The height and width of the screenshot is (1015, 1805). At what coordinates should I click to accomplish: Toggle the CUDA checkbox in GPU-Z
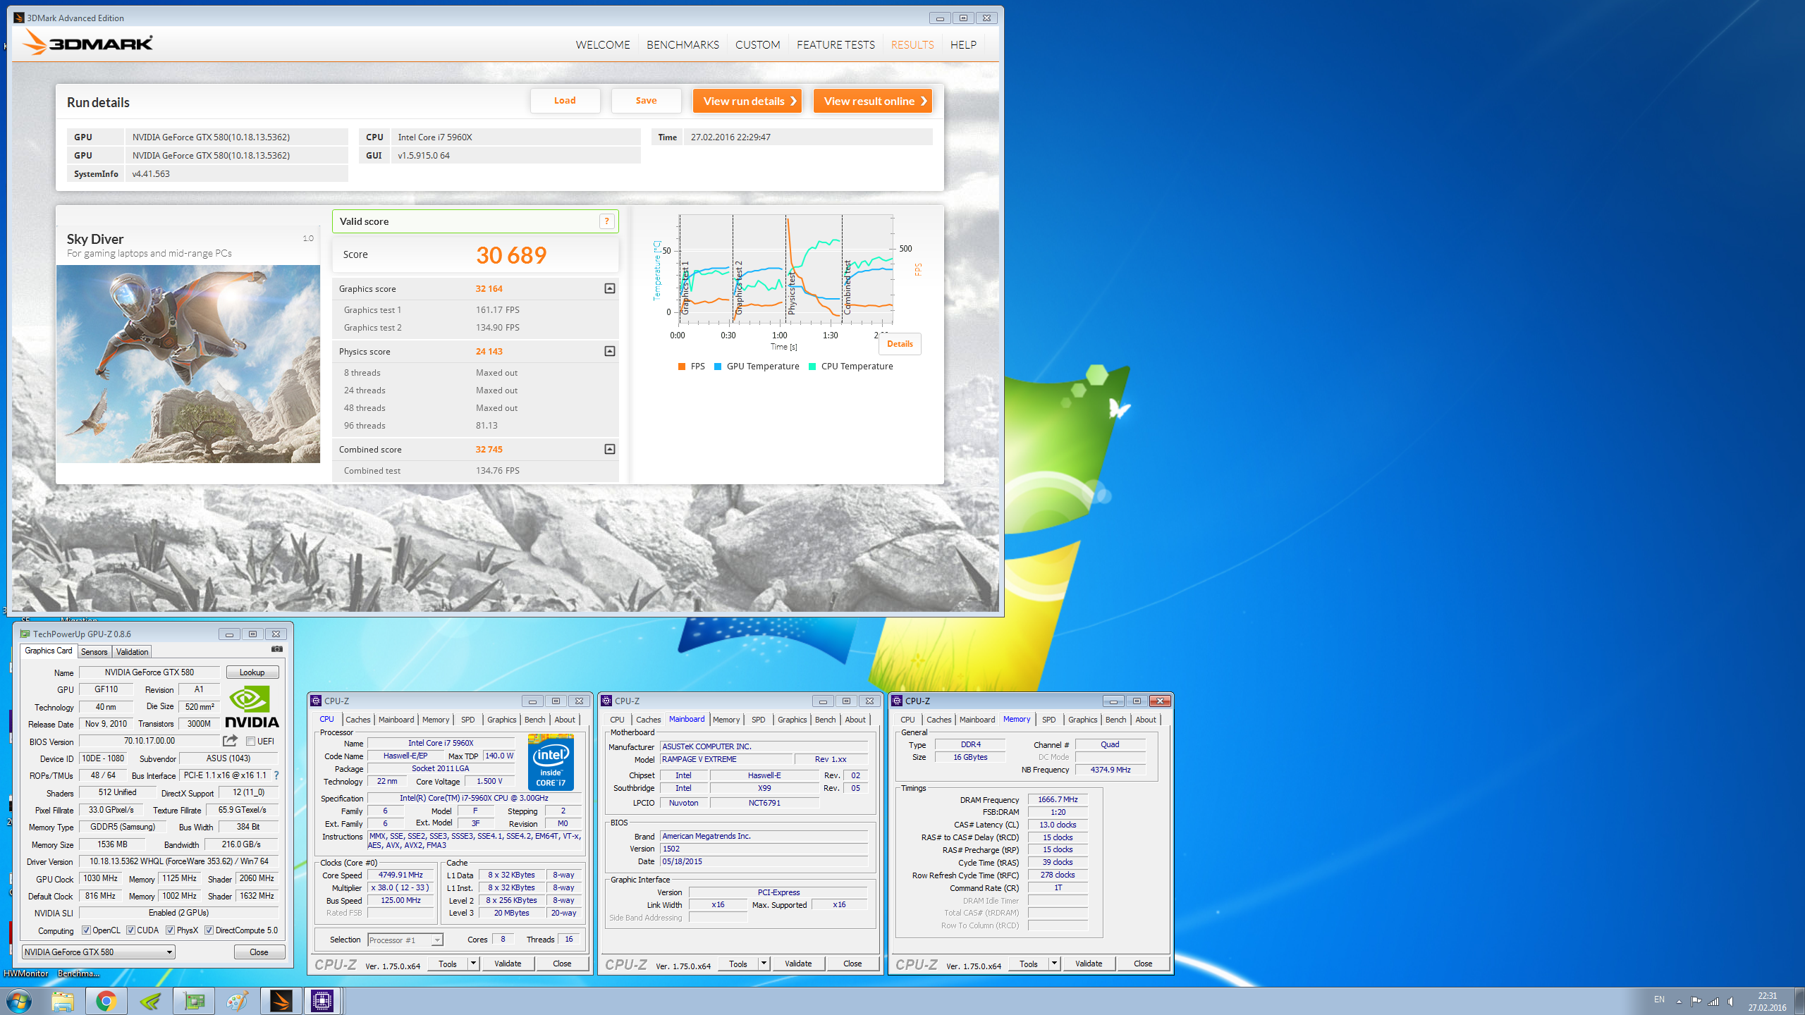tap(130, 930)
